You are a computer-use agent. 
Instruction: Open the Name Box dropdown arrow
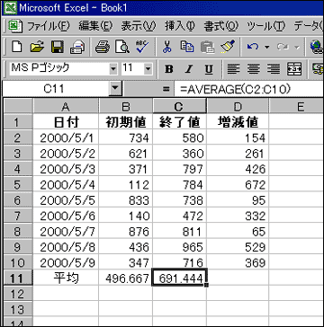[x=116, y=89]
